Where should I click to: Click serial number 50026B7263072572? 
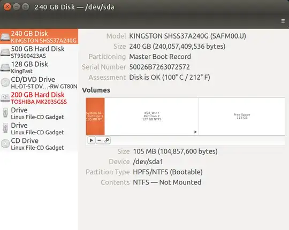159,67
